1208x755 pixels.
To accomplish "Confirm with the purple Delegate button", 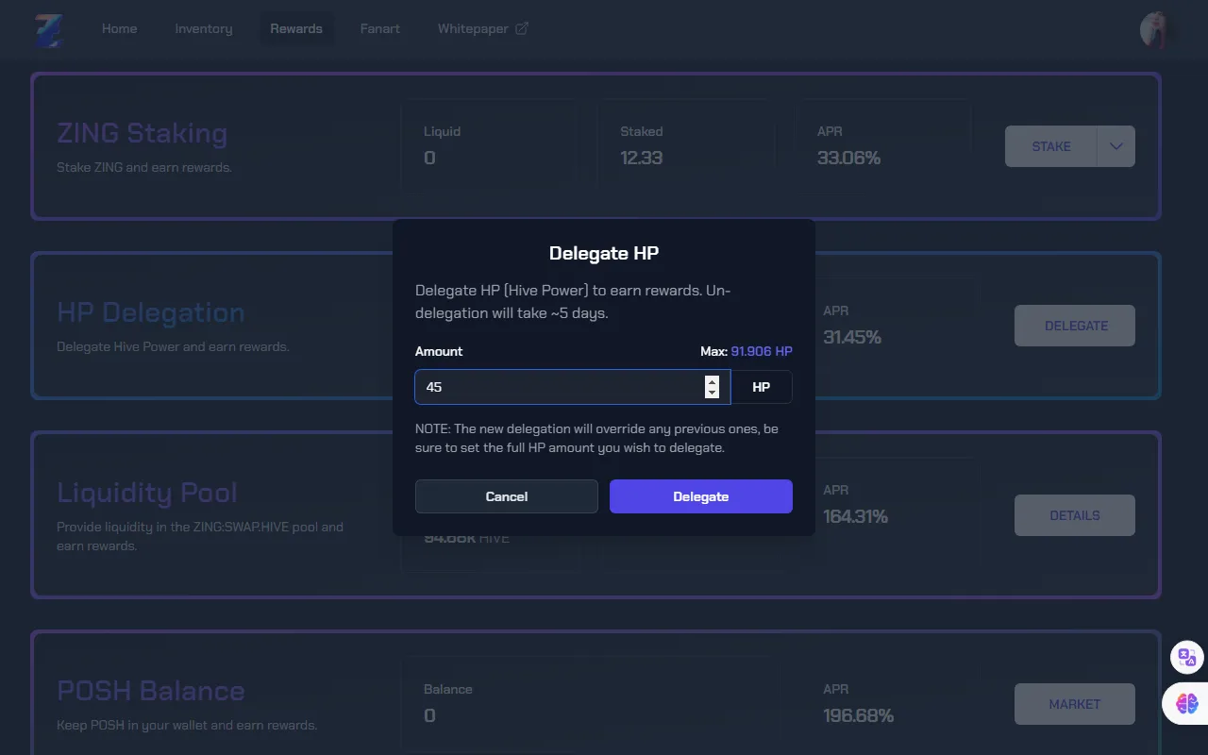I will pyautogui.click(x=701, y=496).
